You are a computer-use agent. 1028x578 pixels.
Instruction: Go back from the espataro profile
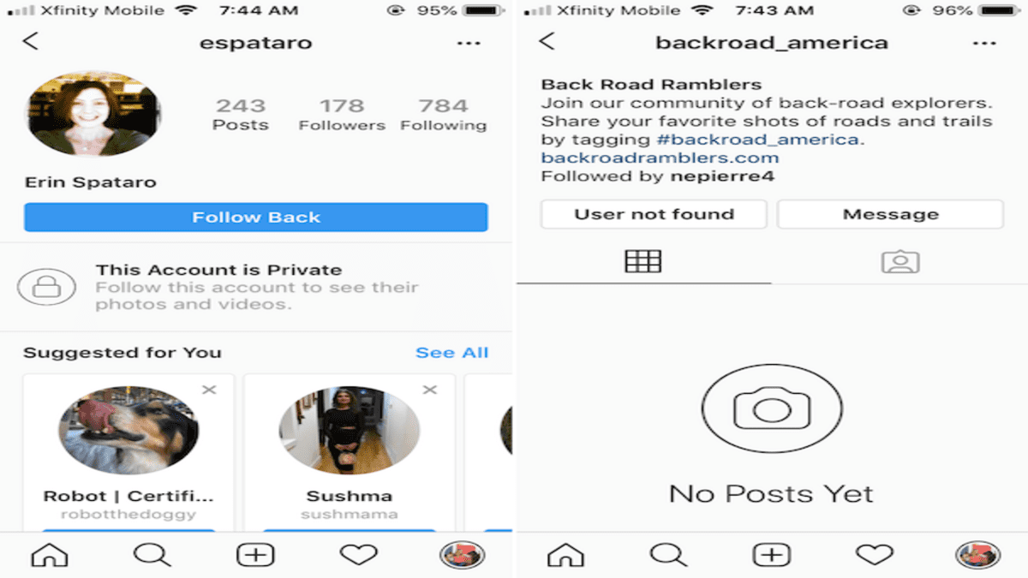click(31, 41)
